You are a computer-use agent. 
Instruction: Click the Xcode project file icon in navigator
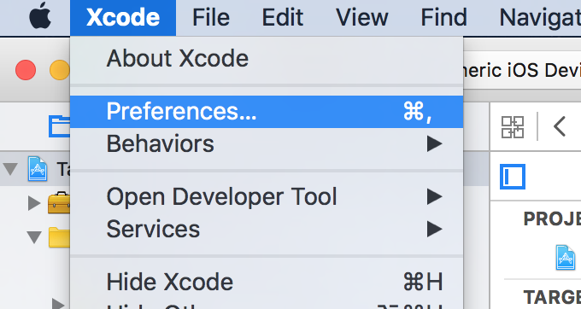38,169
